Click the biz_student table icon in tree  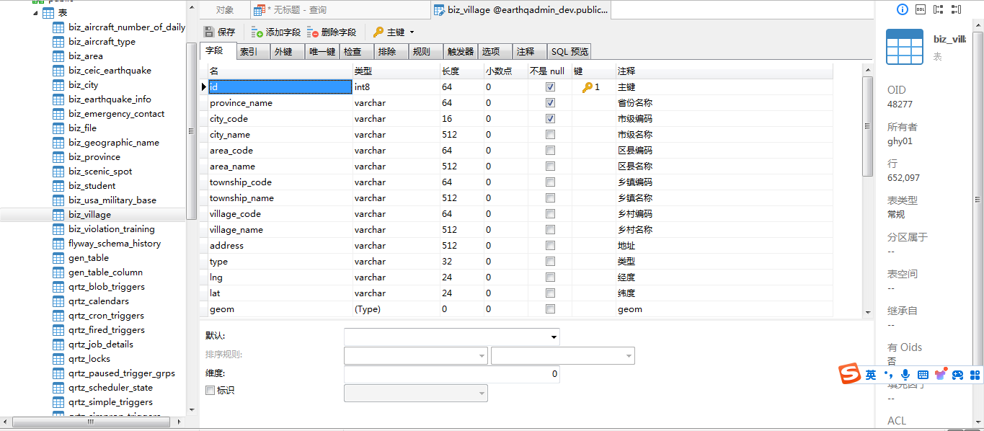[x=58, y=186]
